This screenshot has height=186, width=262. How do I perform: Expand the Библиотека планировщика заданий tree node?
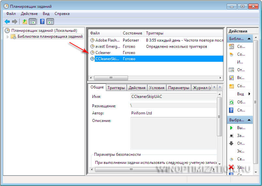[x=8, y=37]
